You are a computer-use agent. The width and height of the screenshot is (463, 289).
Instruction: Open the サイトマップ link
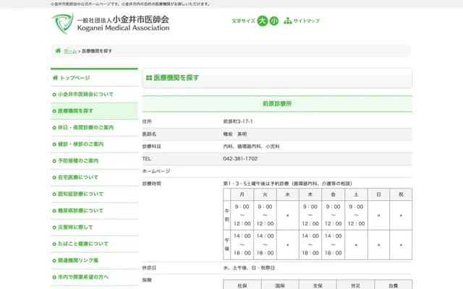[306, 21]
